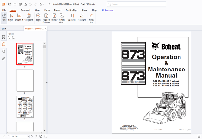Click the enlarge page thumbnails icon
Screen dimensions: 202x139
point(9,38)
